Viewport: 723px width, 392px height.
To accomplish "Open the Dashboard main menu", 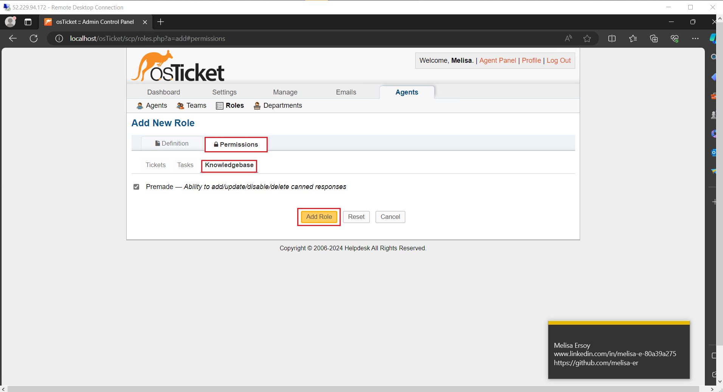I will [x=164, y=92].
